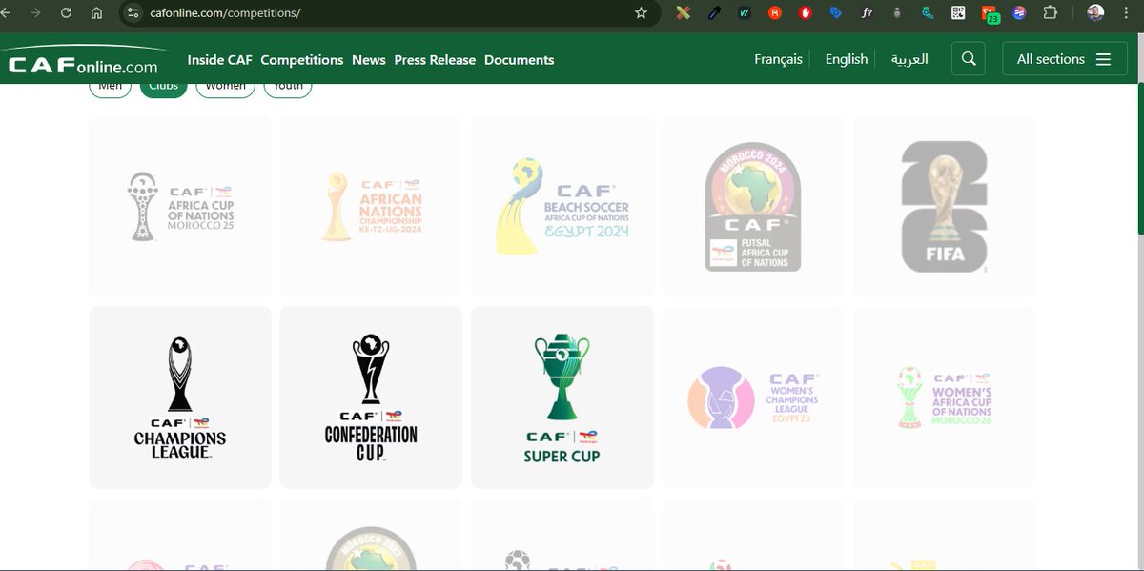Open the Chrome profile avatar
This screenshot has width=1144, height=571.
tap(1095, 13)
